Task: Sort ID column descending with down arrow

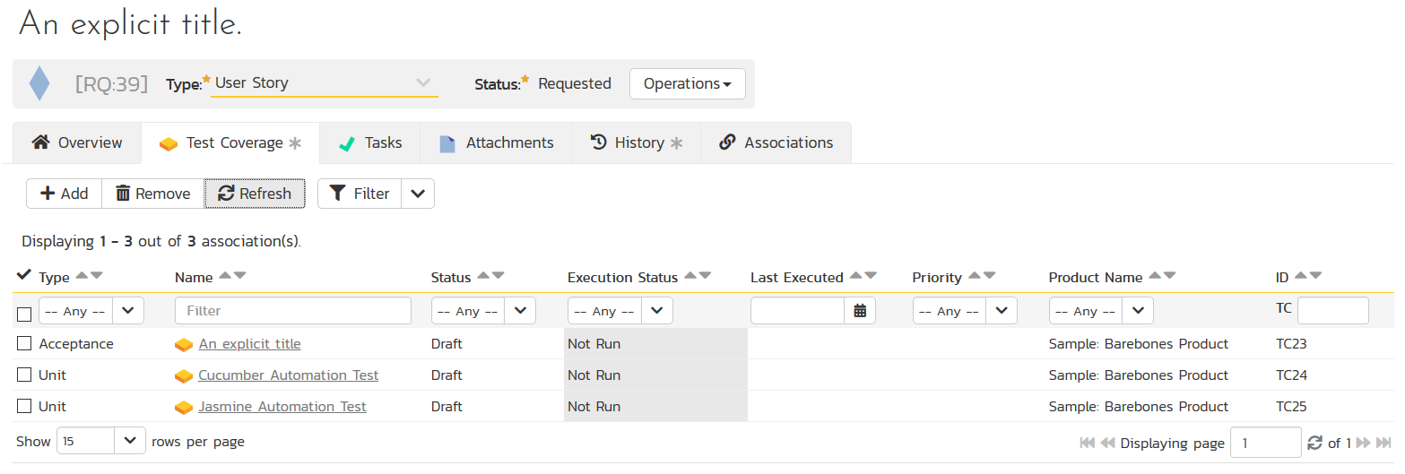Action: point(1315,276)
